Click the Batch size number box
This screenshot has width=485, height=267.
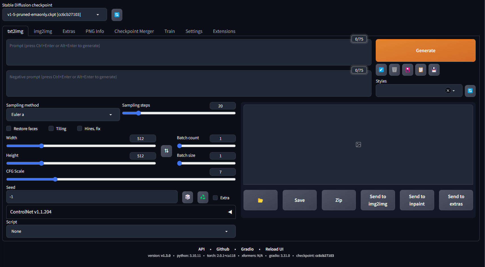[x=222, y=156]
